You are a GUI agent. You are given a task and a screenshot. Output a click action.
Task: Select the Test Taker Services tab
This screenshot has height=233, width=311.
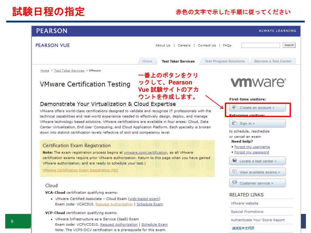pos(178,61)
